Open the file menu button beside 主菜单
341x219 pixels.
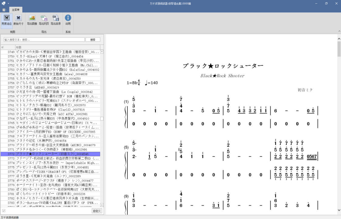(4, 10)
